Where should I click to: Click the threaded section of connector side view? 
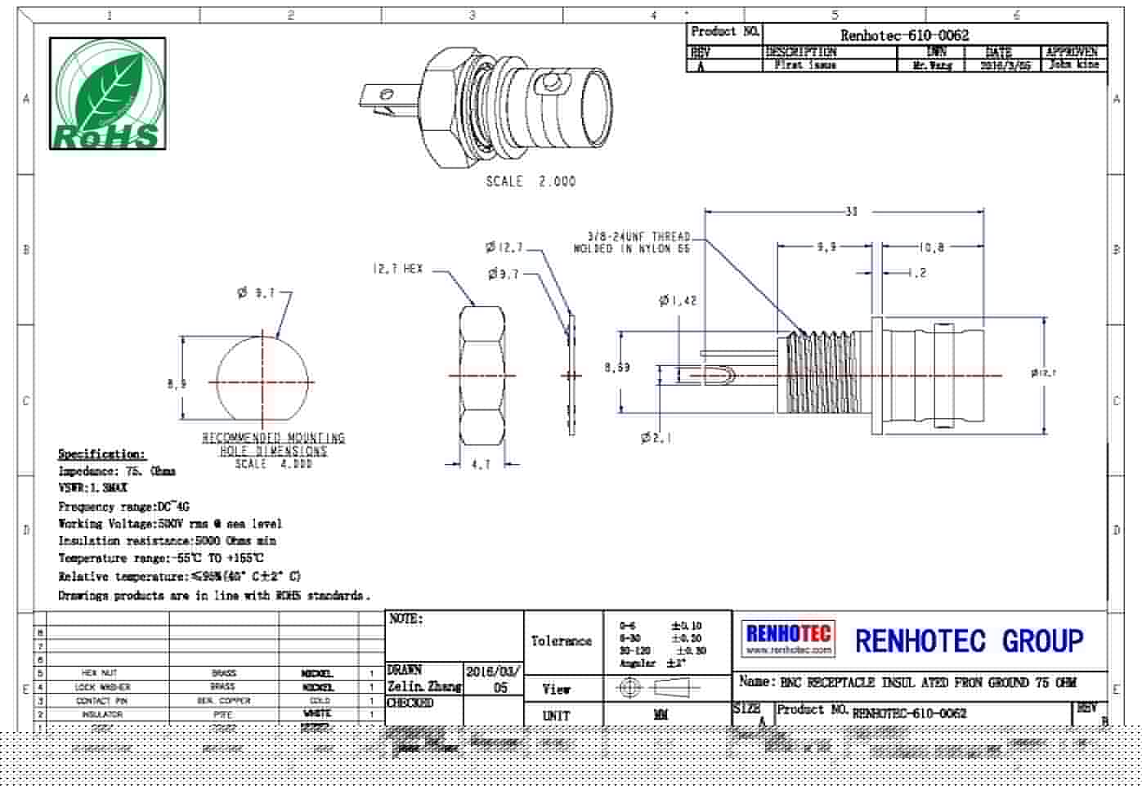tap(820, 374)
